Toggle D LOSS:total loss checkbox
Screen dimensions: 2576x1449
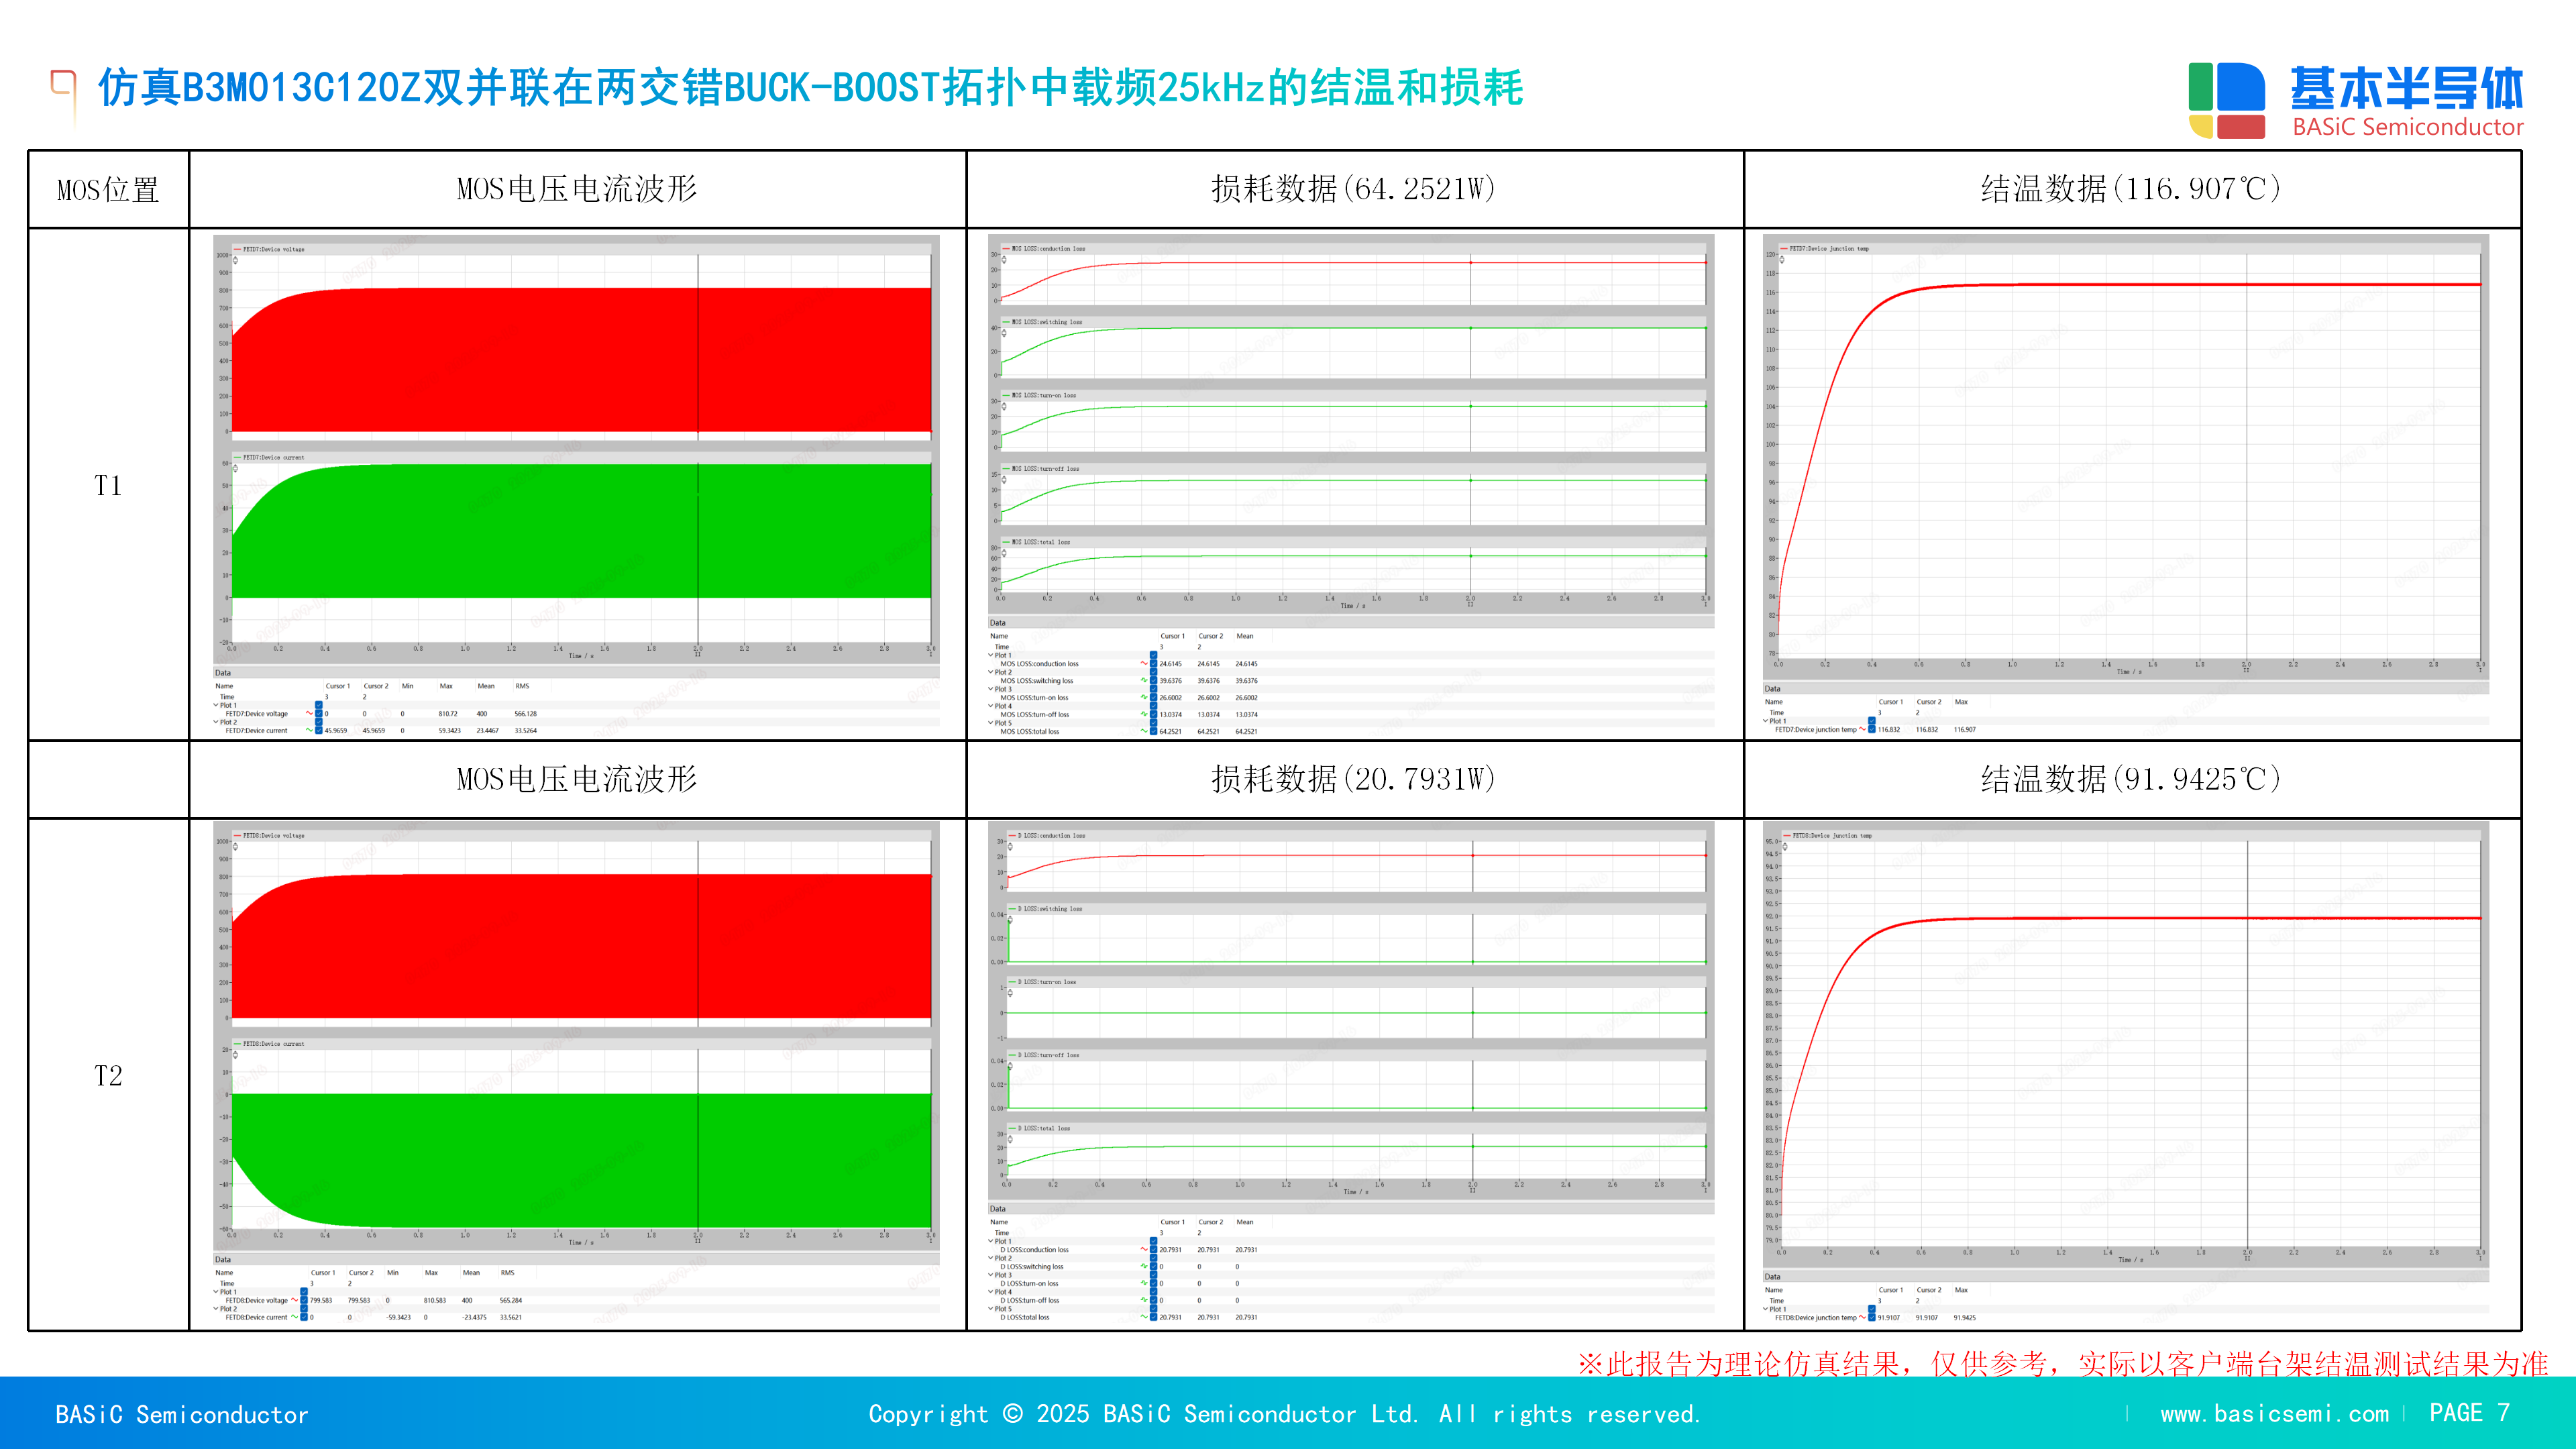[1153, 1317]
